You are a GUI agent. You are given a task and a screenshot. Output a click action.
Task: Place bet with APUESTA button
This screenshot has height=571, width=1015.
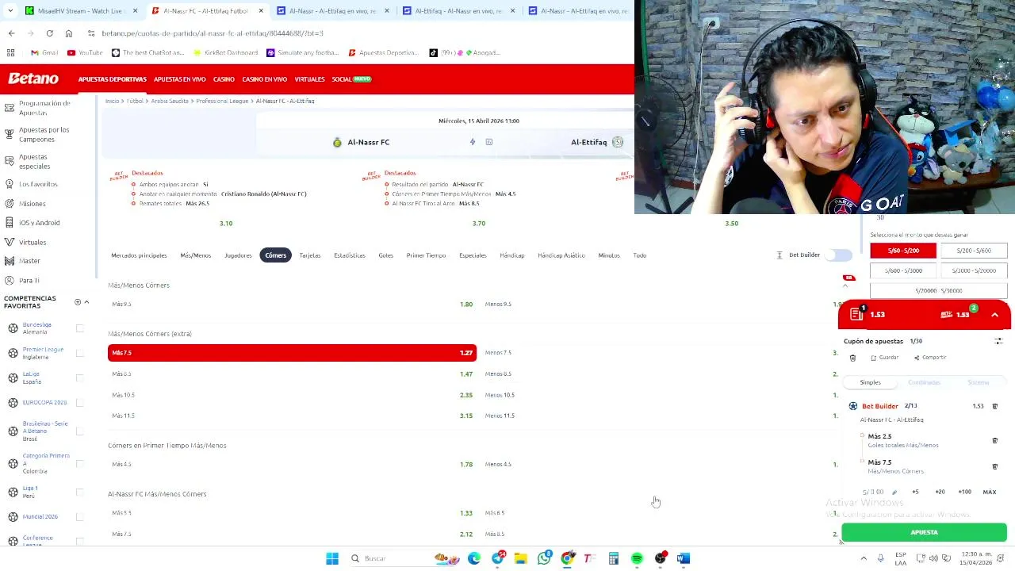[924, 533]
